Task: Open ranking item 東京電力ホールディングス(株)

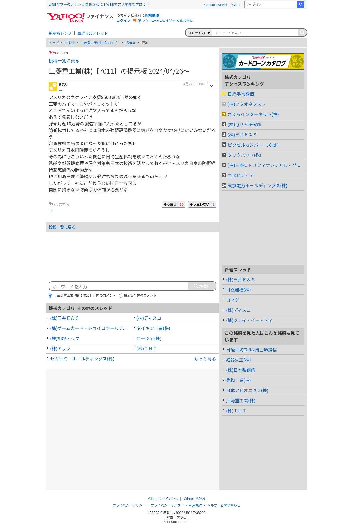Action: [257, 186]
